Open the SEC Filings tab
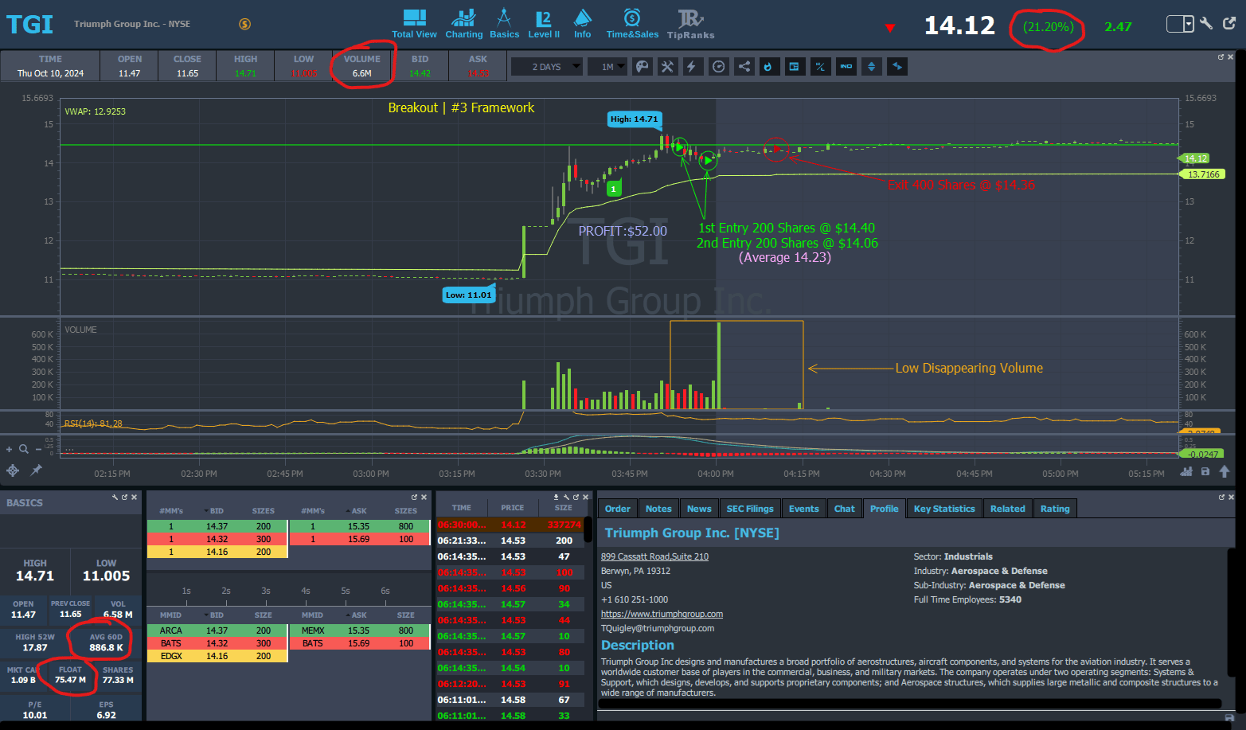Image resolution: width=1246 pixels, height=730 pixels. tap(750, 509)
